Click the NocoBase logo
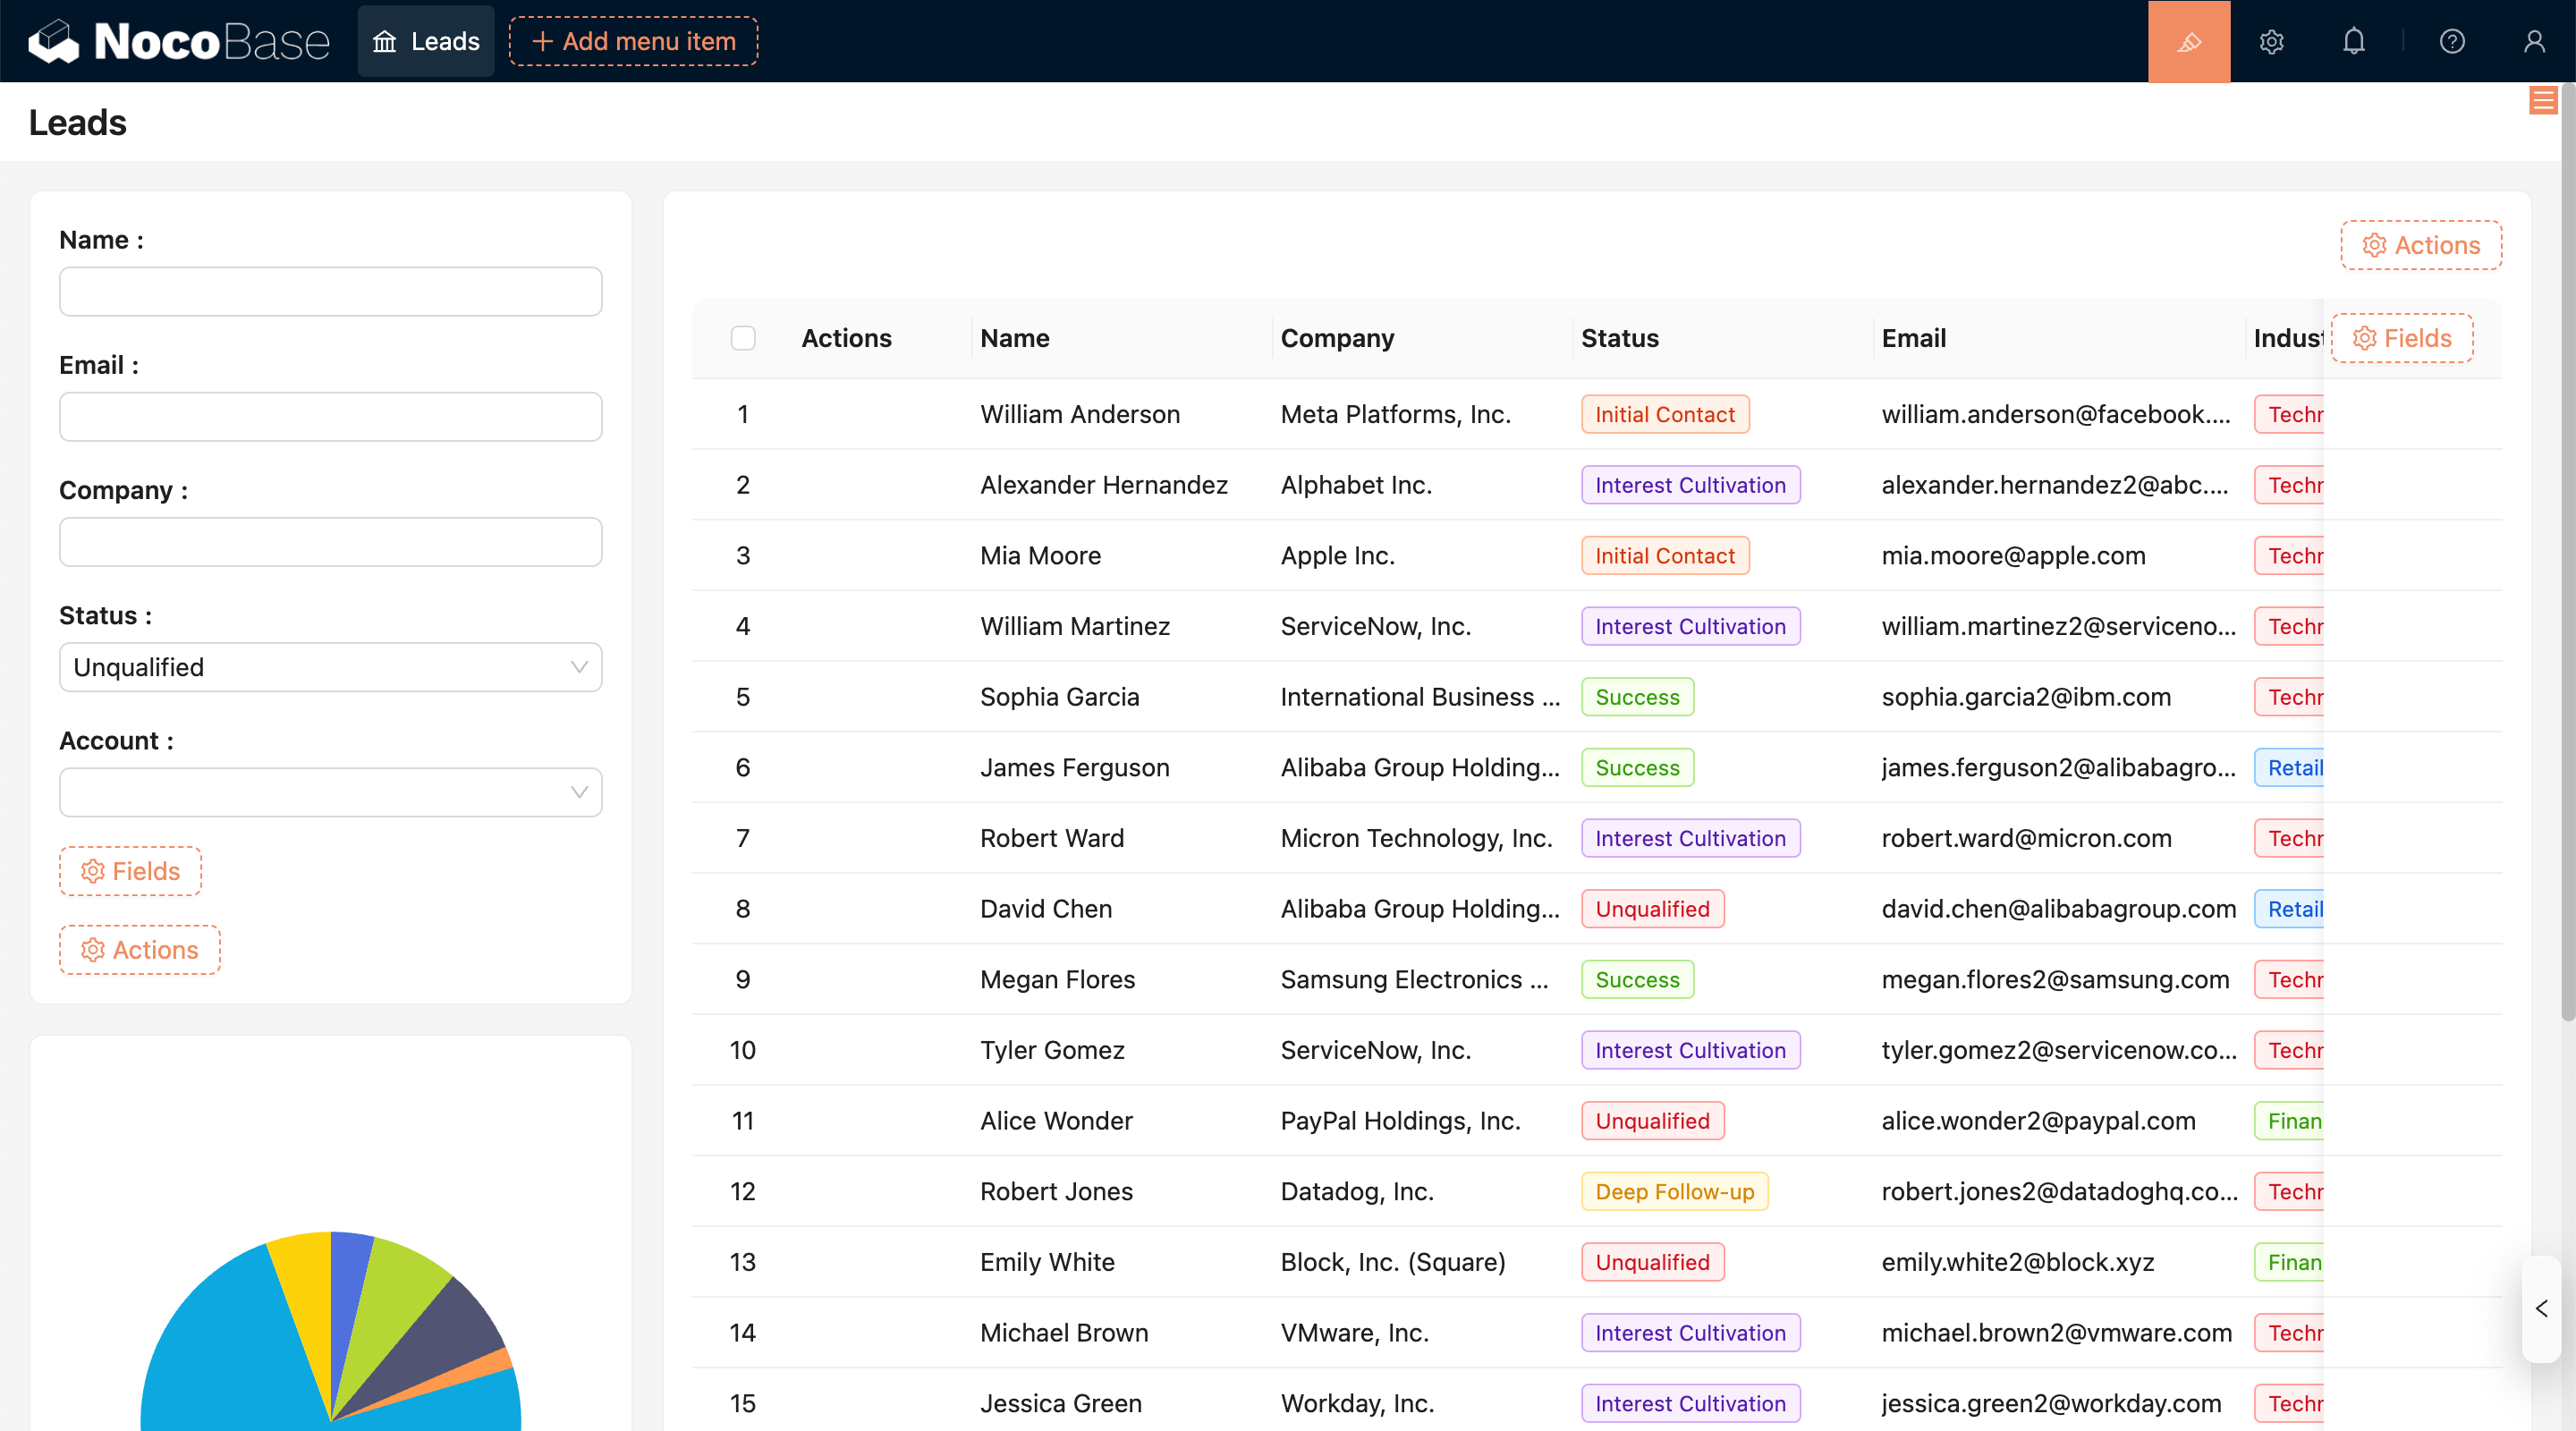 [x=179, y=41]
